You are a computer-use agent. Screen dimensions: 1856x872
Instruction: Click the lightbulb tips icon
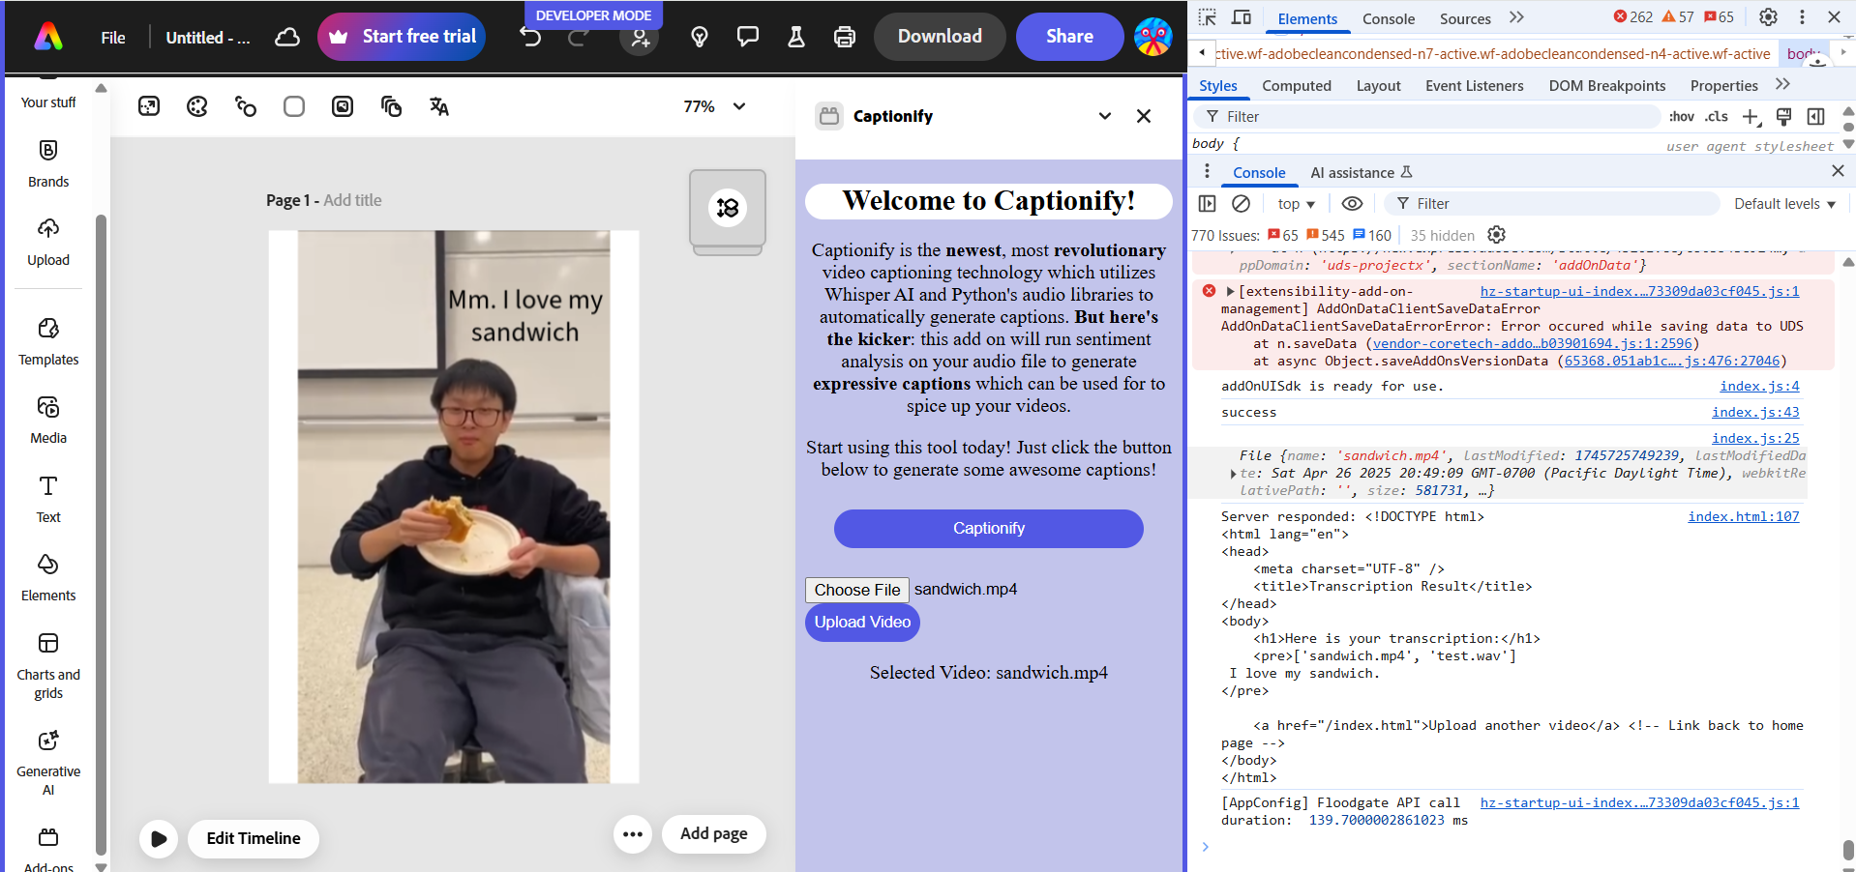point(700,37)
